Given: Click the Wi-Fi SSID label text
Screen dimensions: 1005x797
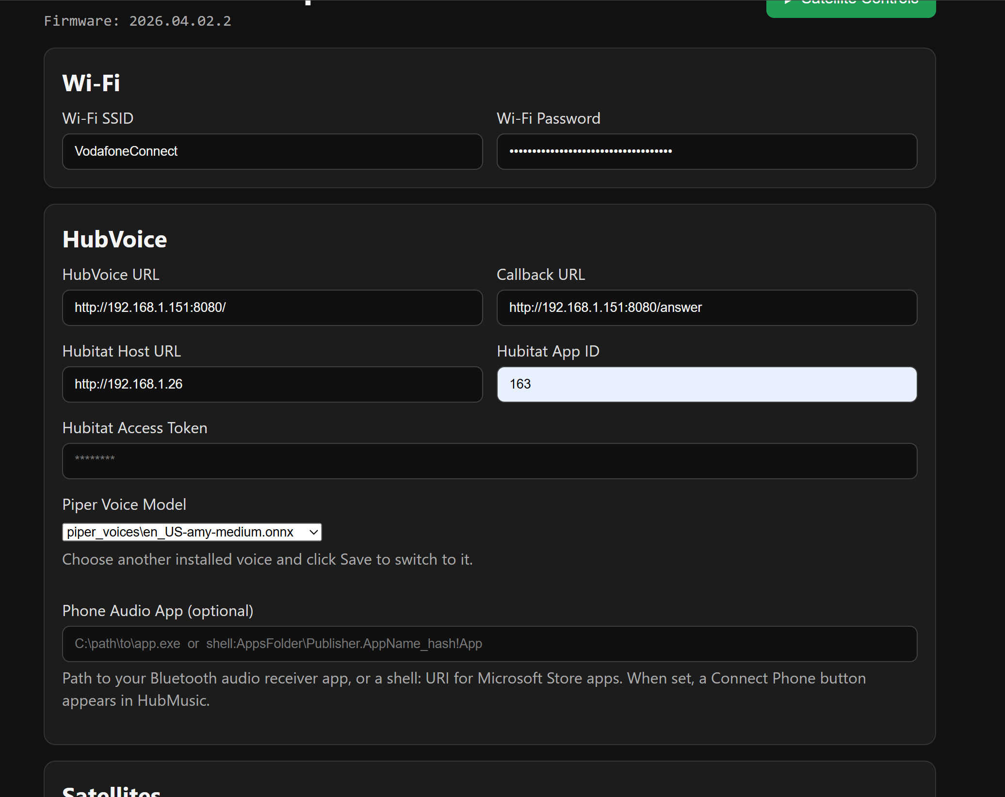Looking at the screenshot, I should point(98,118).
